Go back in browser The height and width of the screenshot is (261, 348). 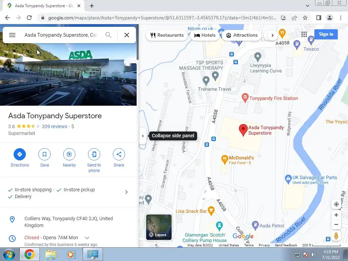7,18
